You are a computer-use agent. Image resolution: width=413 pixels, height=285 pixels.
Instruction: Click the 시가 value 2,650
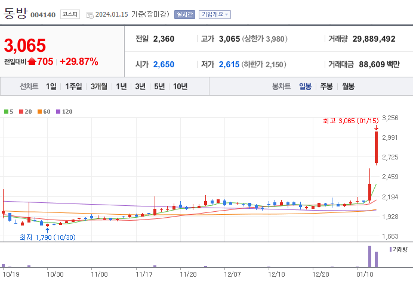(x=164, y=64)
